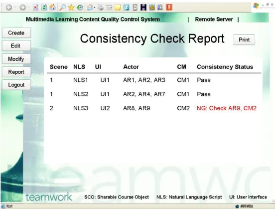Screen dimensions: 275x209
Task: Click the purple book toolbar icon
Action: click(x=160, y=7)
